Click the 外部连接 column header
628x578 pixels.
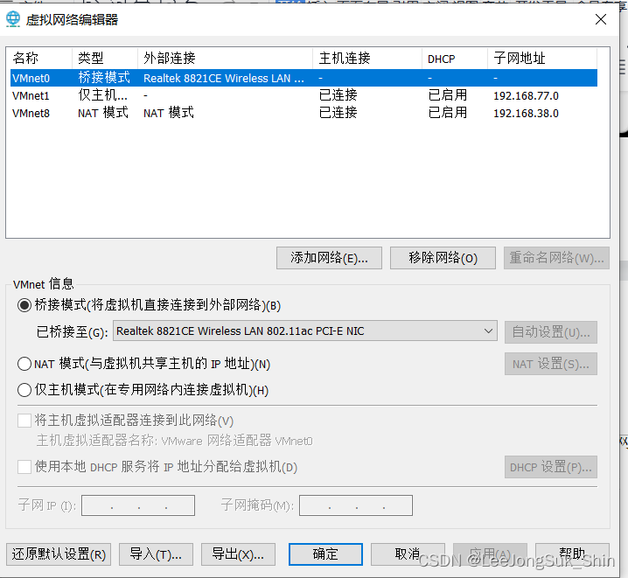pyautogui.click(x=225, y=59)
